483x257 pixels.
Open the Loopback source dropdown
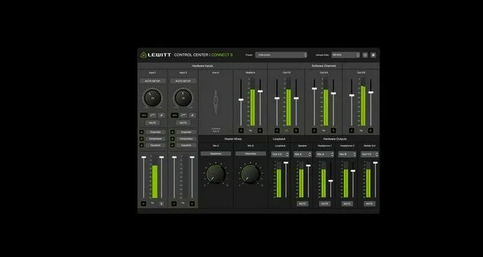pos(280,154)
